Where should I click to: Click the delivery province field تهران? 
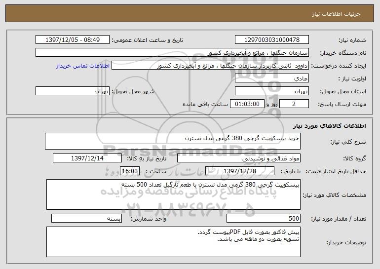coord(271,91)
